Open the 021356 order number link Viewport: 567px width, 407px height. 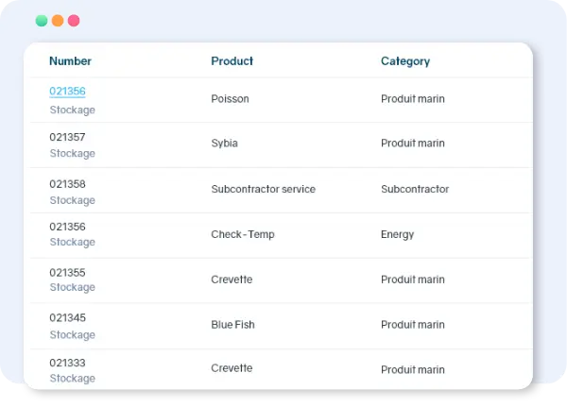coord(67,92)
